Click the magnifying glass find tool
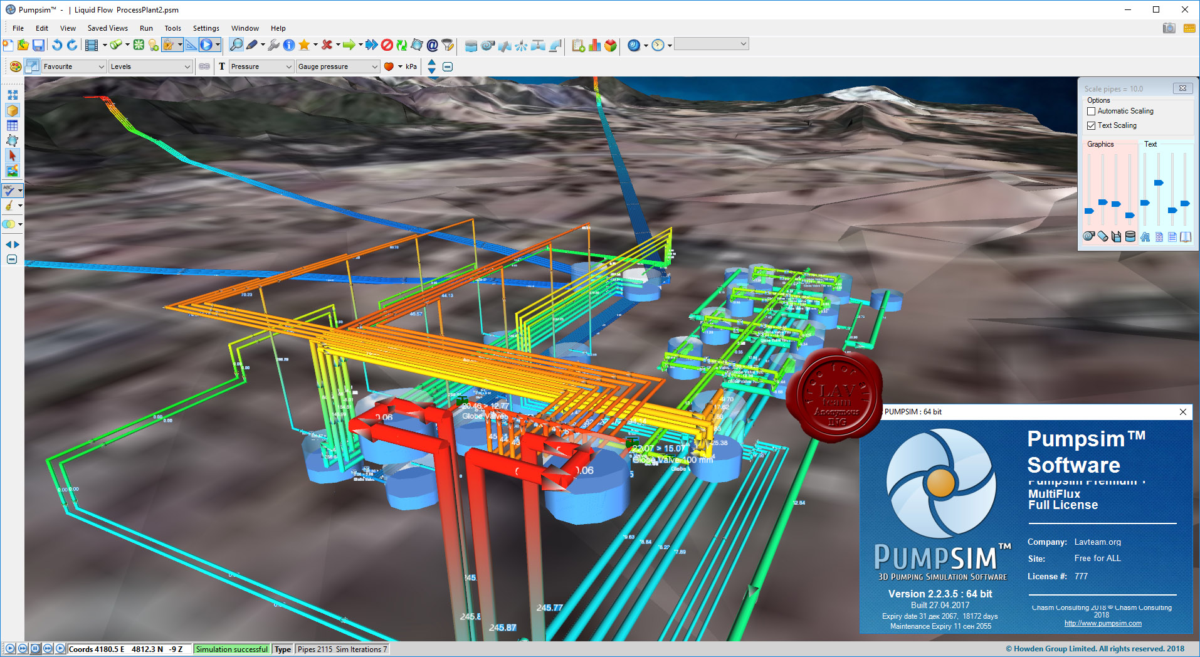Viewport: 1200px width, 657px height. 236,45
